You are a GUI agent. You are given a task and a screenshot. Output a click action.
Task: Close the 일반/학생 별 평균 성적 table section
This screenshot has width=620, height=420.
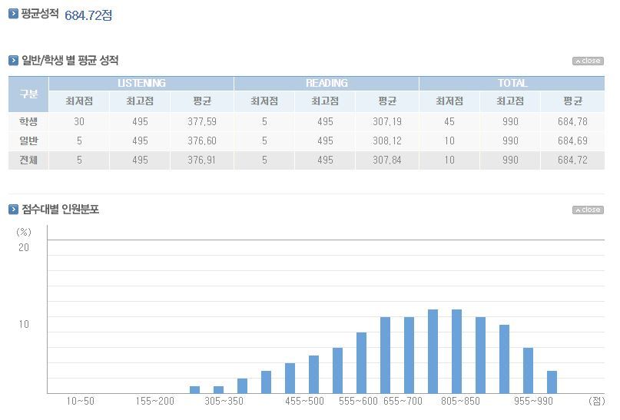588,61
